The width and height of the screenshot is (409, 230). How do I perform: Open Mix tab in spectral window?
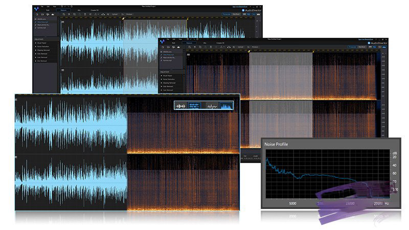coord(205,43)
